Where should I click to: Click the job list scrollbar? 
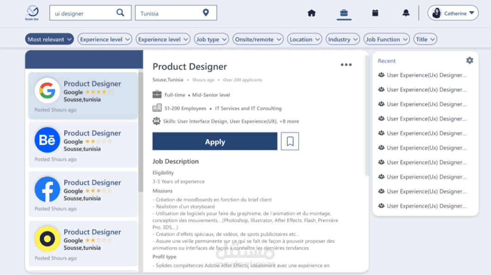tap(140, 131)
